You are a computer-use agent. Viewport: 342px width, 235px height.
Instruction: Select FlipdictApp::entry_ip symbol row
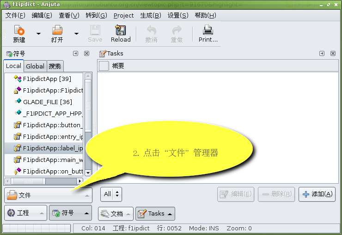click(44, 136)
